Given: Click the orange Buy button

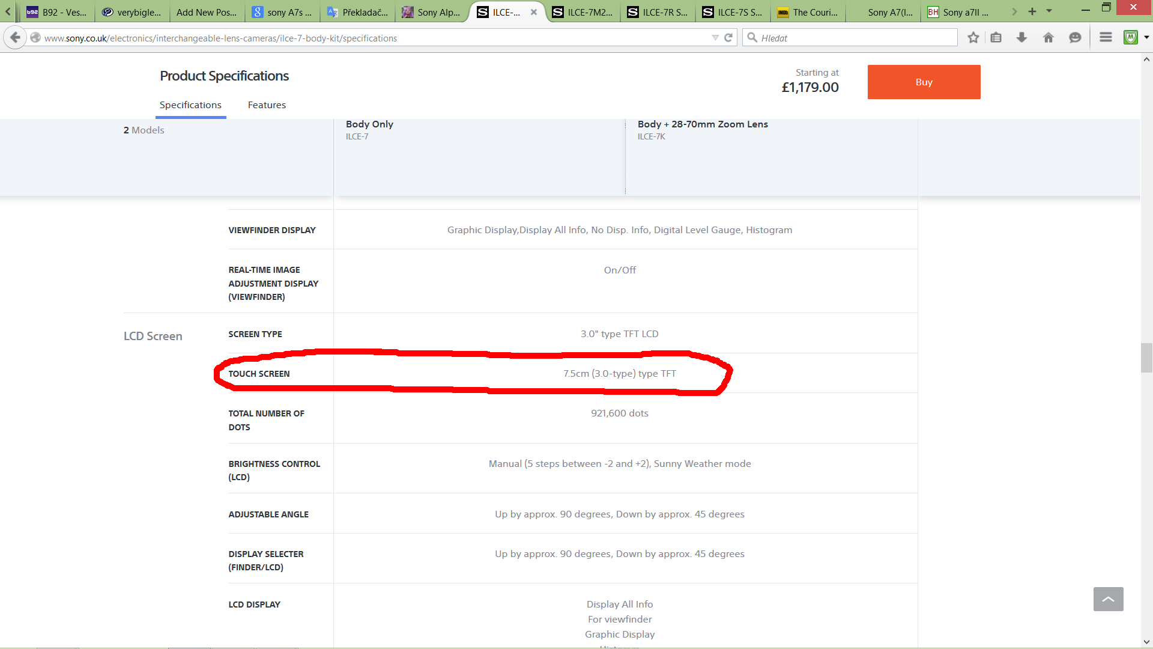Looking at the screenshot, I should (x=924, y=82).
